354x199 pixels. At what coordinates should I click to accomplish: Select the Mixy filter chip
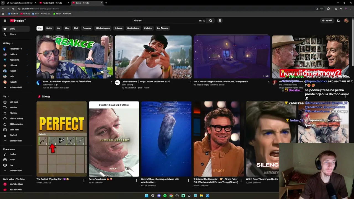tap(67, 28)
